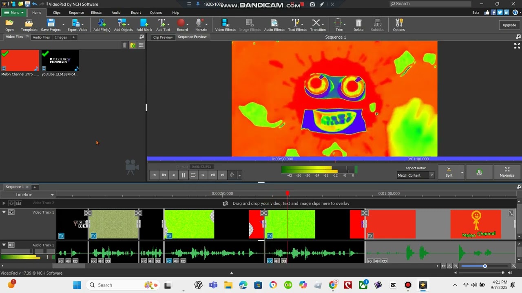The image size is (522, 293).
Task: Toggle link icon on first audio clip
Action: (x=75, y=261)
